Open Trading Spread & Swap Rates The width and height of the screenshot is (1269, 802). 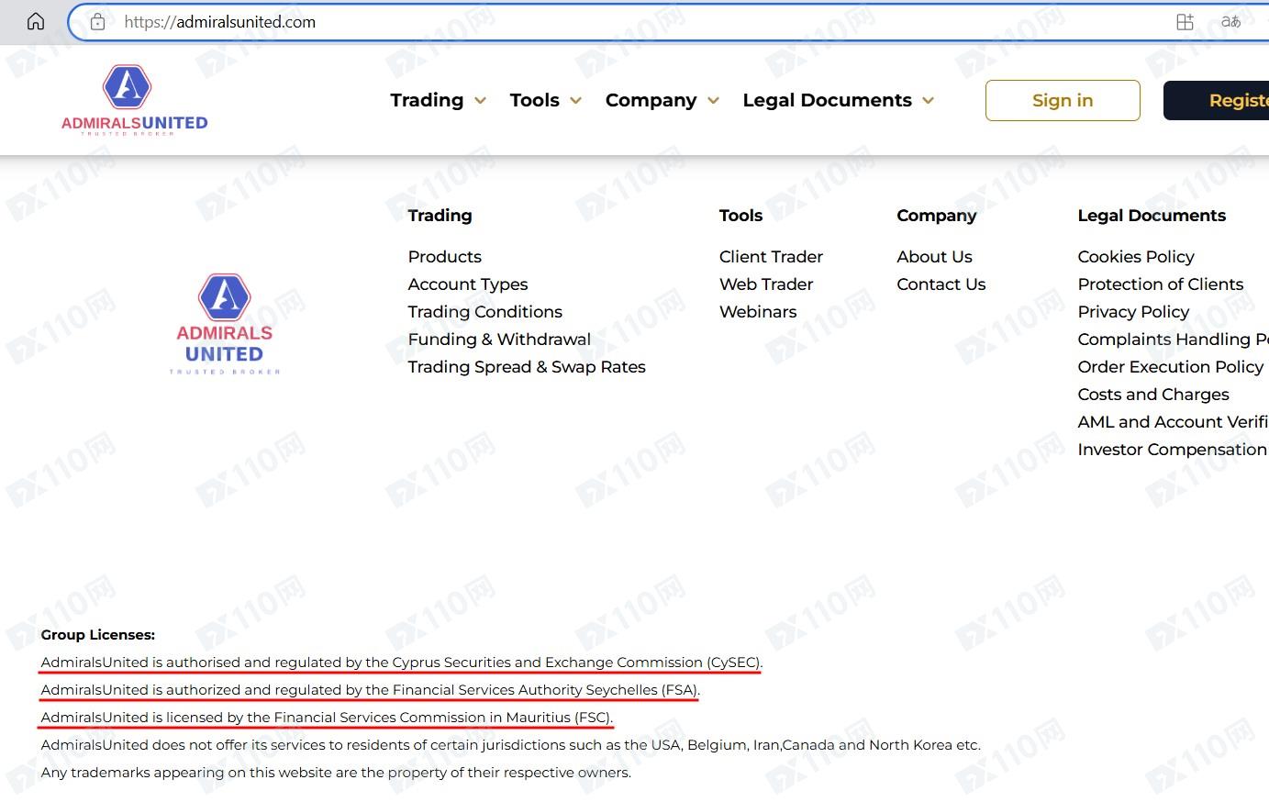(527, 367)
